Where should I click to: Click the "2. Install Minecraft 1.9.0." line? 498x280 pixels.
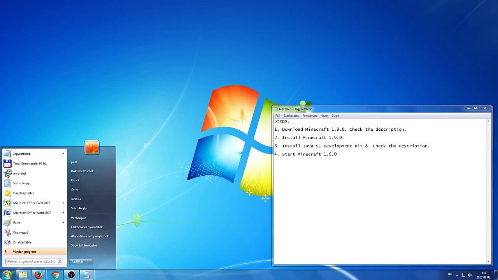click(309, 138)
